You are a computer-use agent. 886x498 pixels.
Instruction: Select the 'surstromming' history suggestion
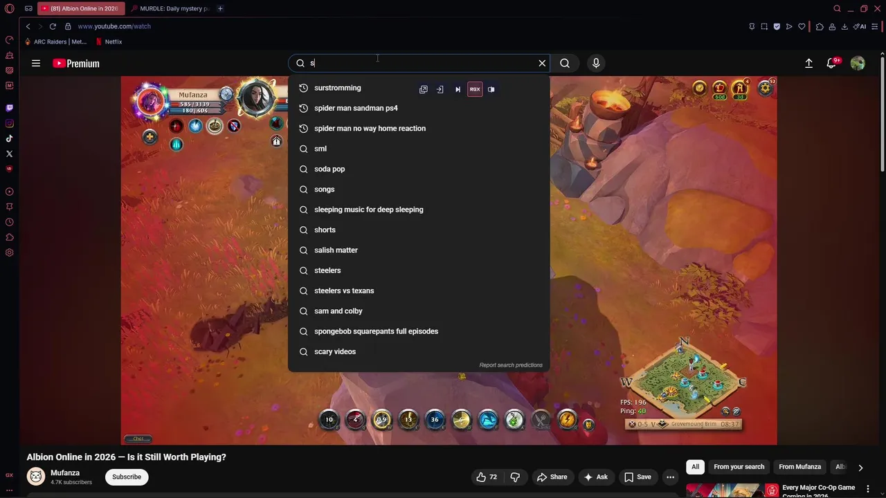(419, 88)
